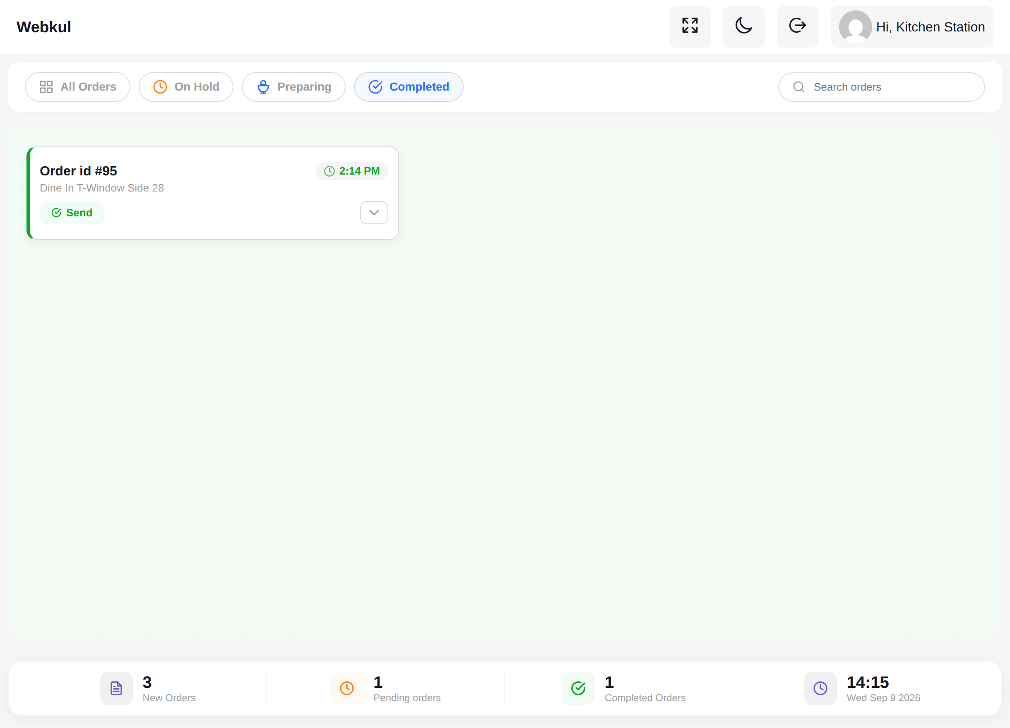Click the Wed Sep 9 2026 date
The height and width of the screenshot is (728, 1010).
(883, 698)
